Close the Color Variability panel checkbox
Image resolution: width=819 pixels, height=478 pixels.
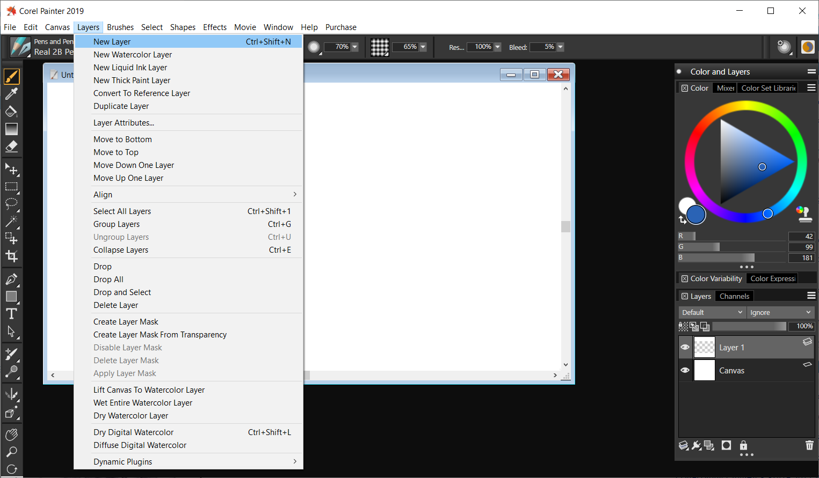685,278
